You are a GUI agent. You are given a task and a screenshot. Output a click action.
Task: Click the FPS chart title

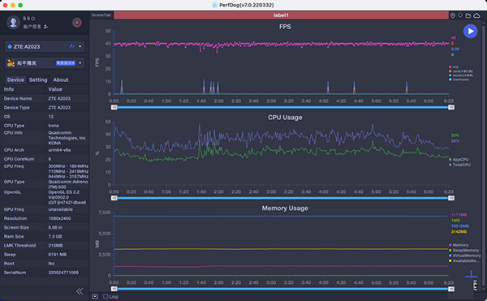285,27
